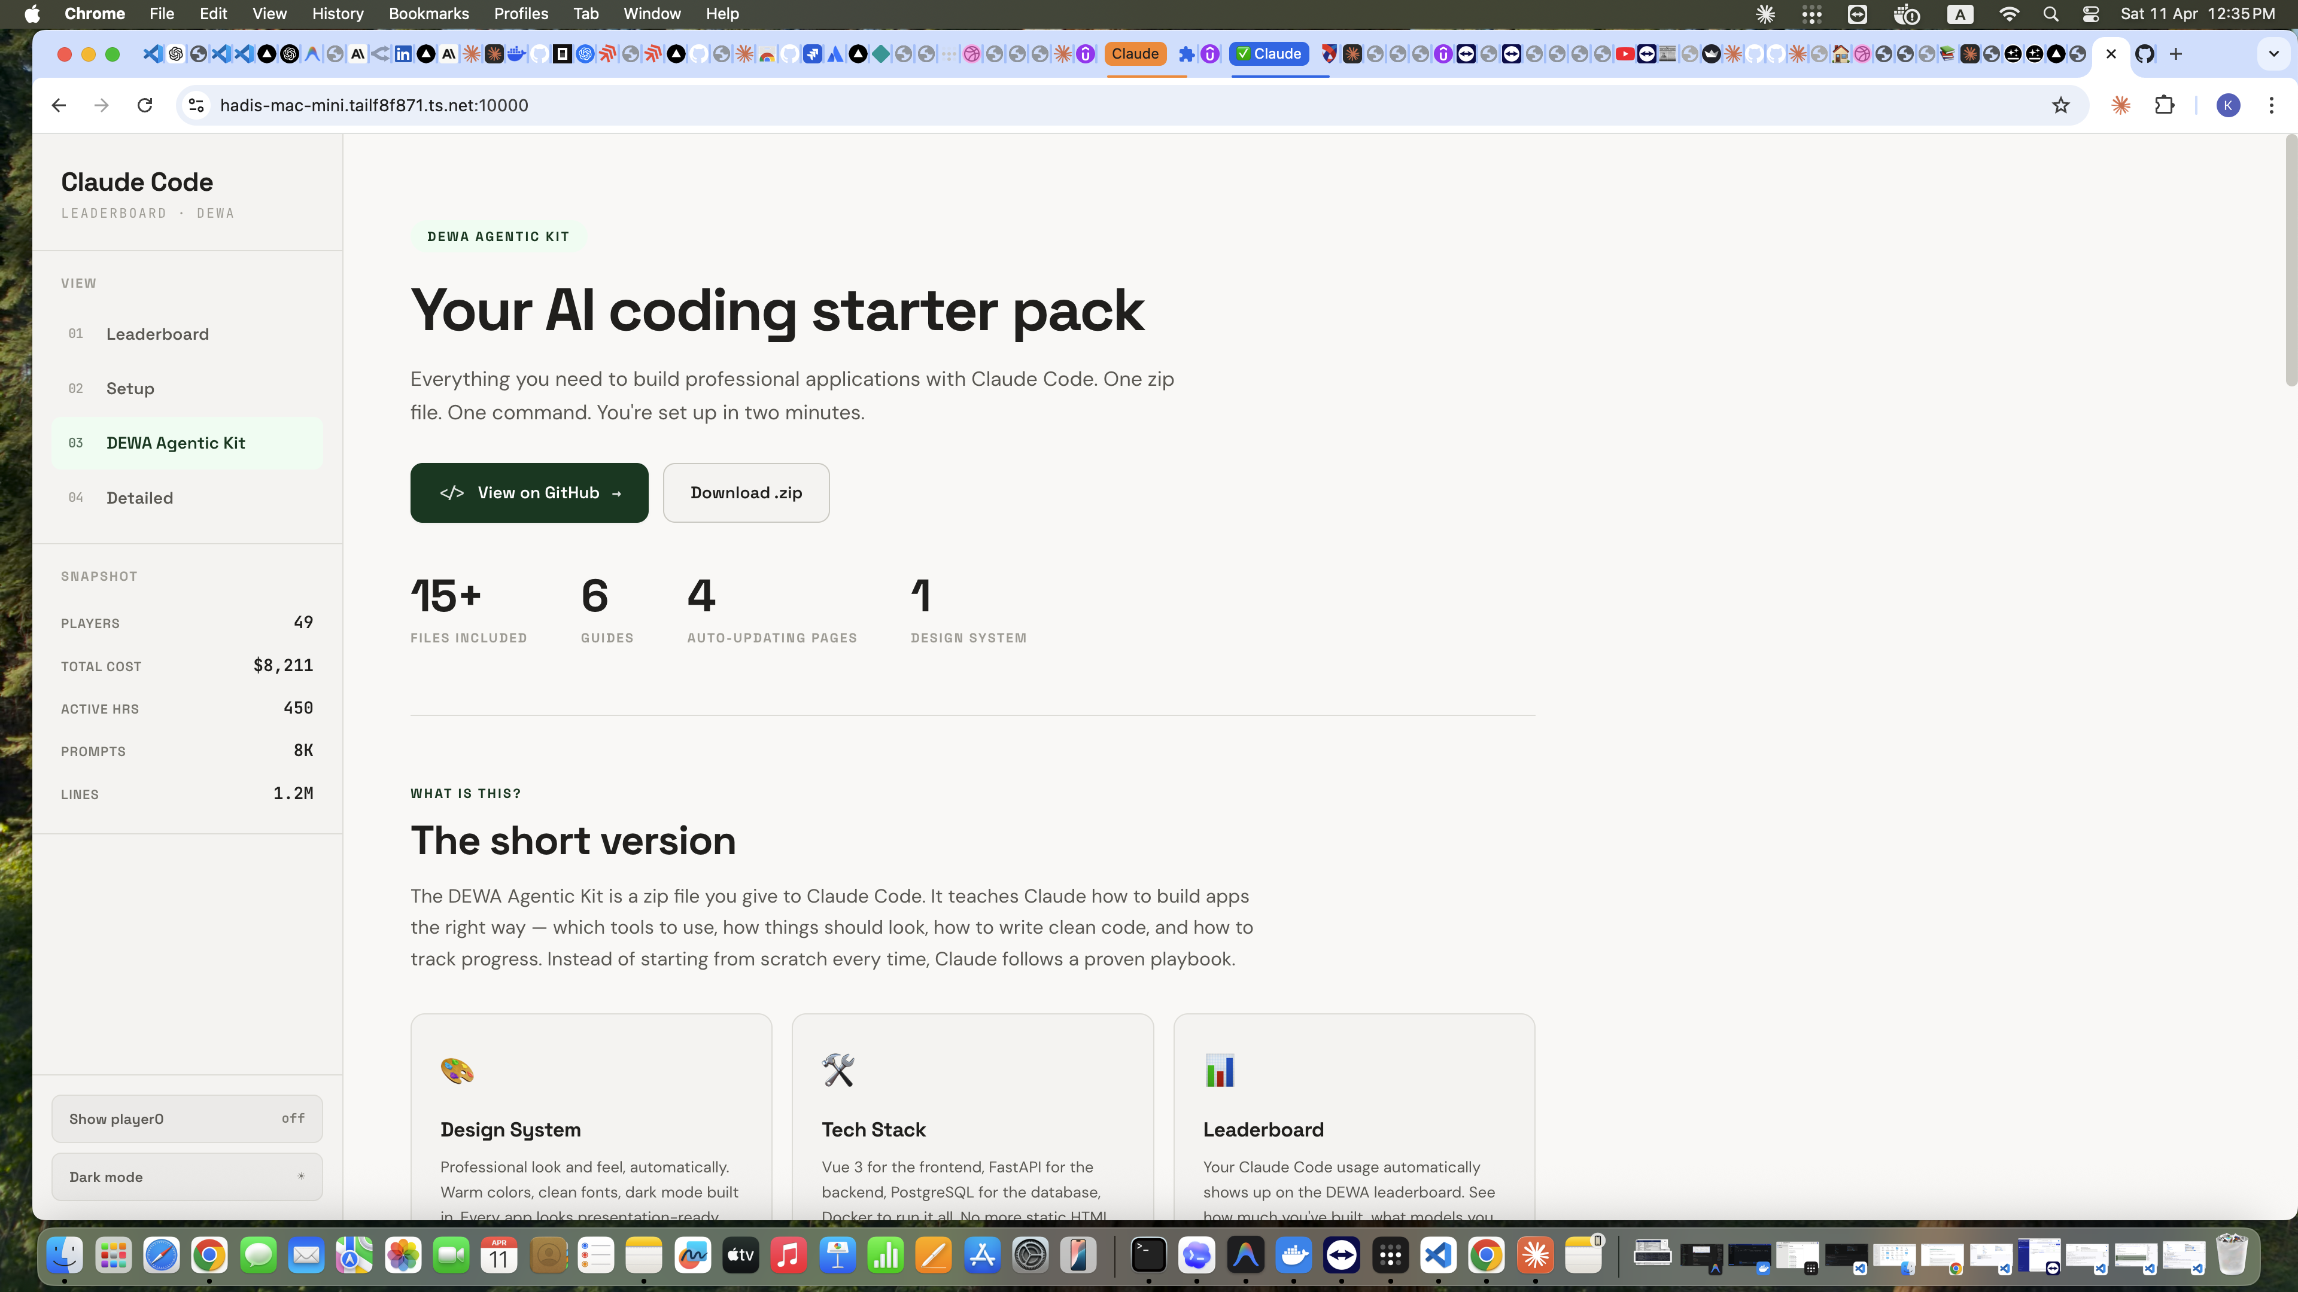Image resolution: width=2298 pixels, height=1292 pixels.
Task: Open Chrome Extensions puzzle icon
Action: (2165, 105)
